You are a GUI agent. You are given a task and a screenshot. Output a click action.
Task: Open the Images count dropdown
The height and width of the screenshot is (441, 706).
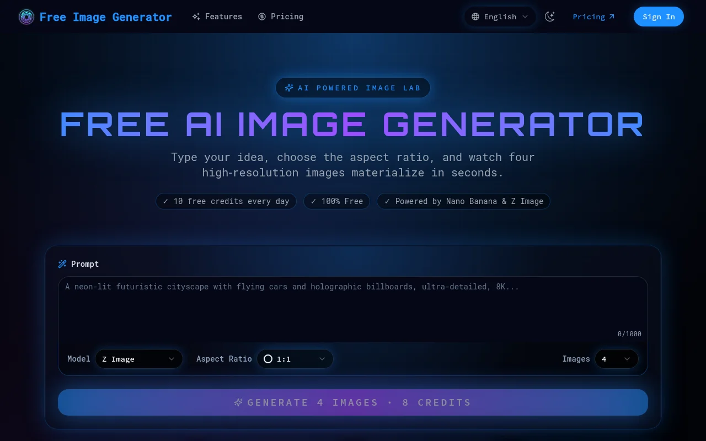617,359
